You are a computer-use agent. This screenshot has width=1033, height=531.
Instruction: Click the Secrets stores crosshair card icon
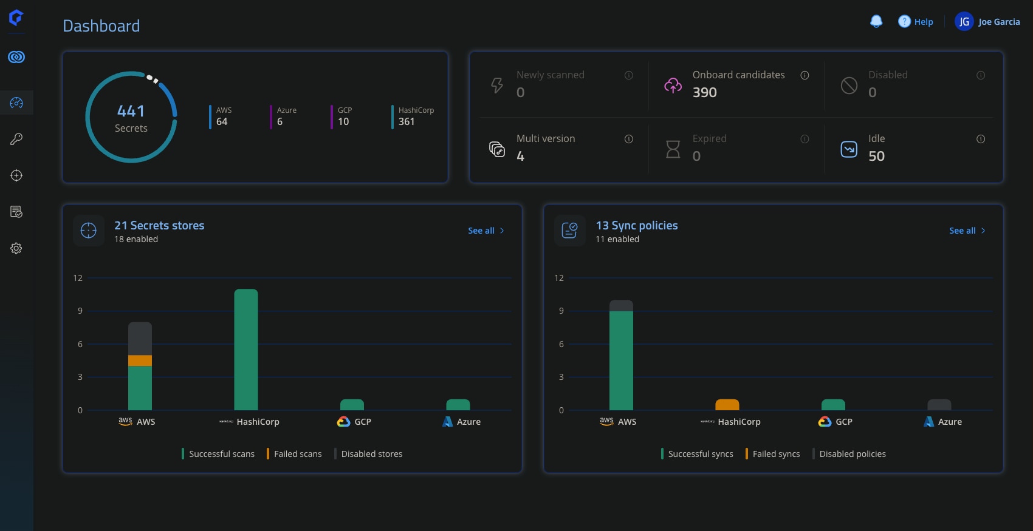(x=89, y=231)
